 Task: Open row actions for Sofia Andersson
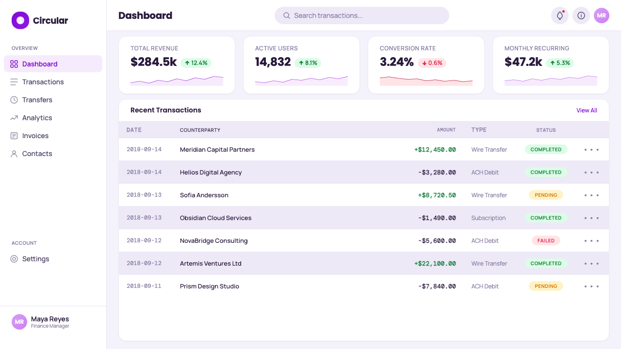(x=591, y=195)
